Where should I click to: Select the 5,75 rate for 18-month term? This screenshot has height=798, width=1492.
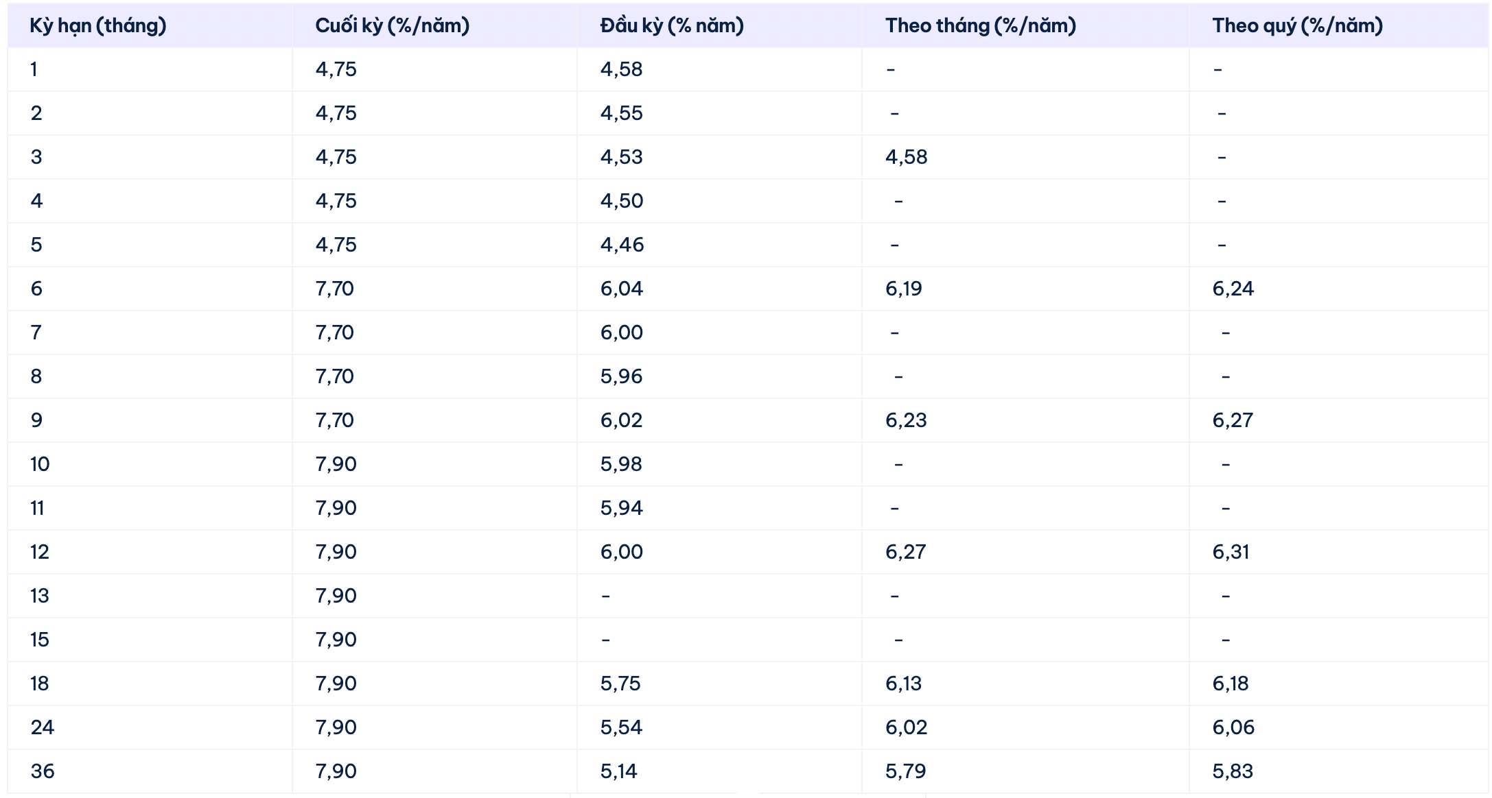tap(620, 684)
